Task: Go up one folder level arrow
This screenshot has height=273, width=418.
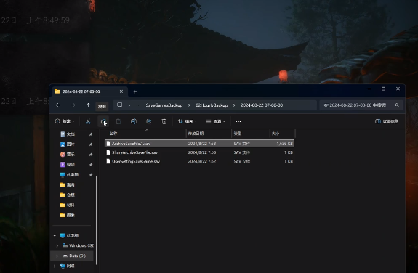Action: 88,105
